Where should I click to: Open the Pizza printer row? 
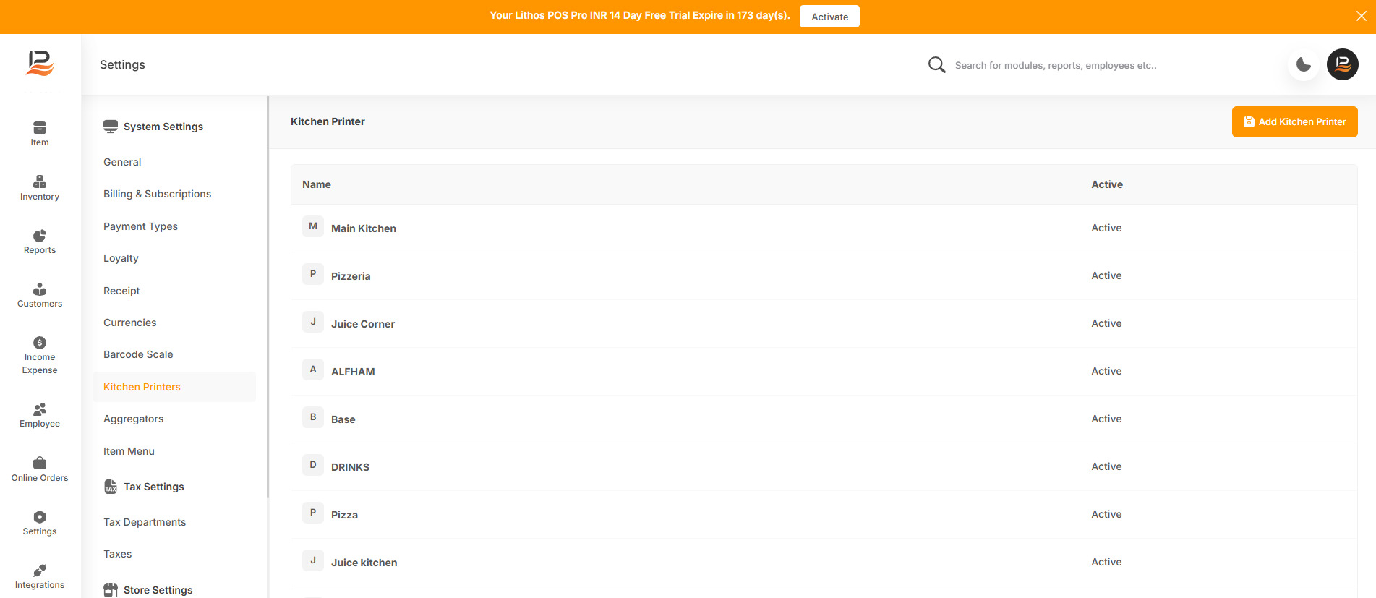coord(824,515)
